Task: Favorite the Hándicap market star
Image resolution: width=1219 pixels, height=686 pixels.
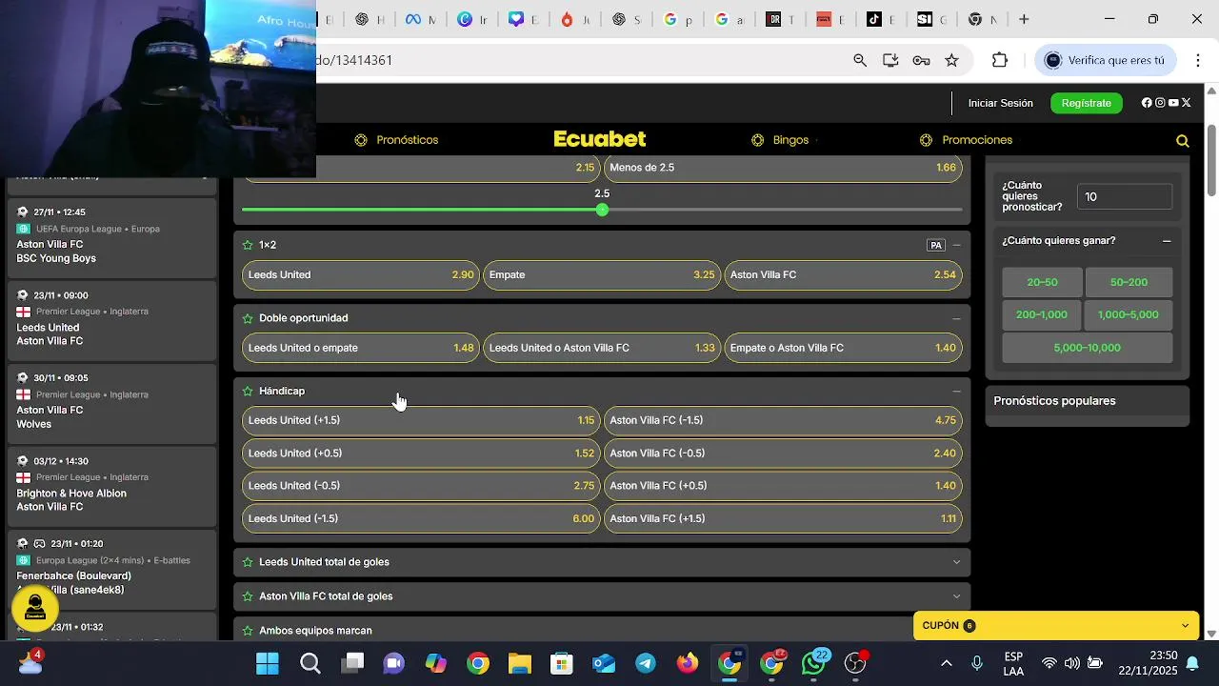Action: pos(248,392)
